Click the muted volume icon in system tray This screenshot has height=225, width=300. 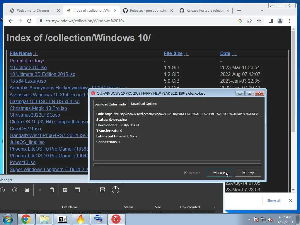pos(270,219)
